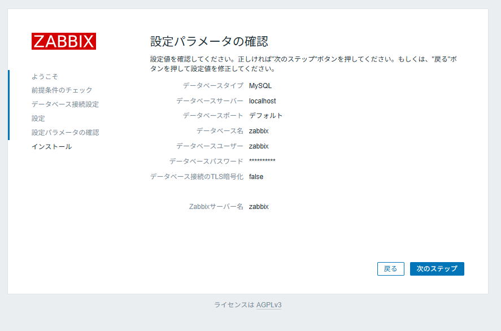
Task: Click the 戻る button
Action: click(390, 269)
